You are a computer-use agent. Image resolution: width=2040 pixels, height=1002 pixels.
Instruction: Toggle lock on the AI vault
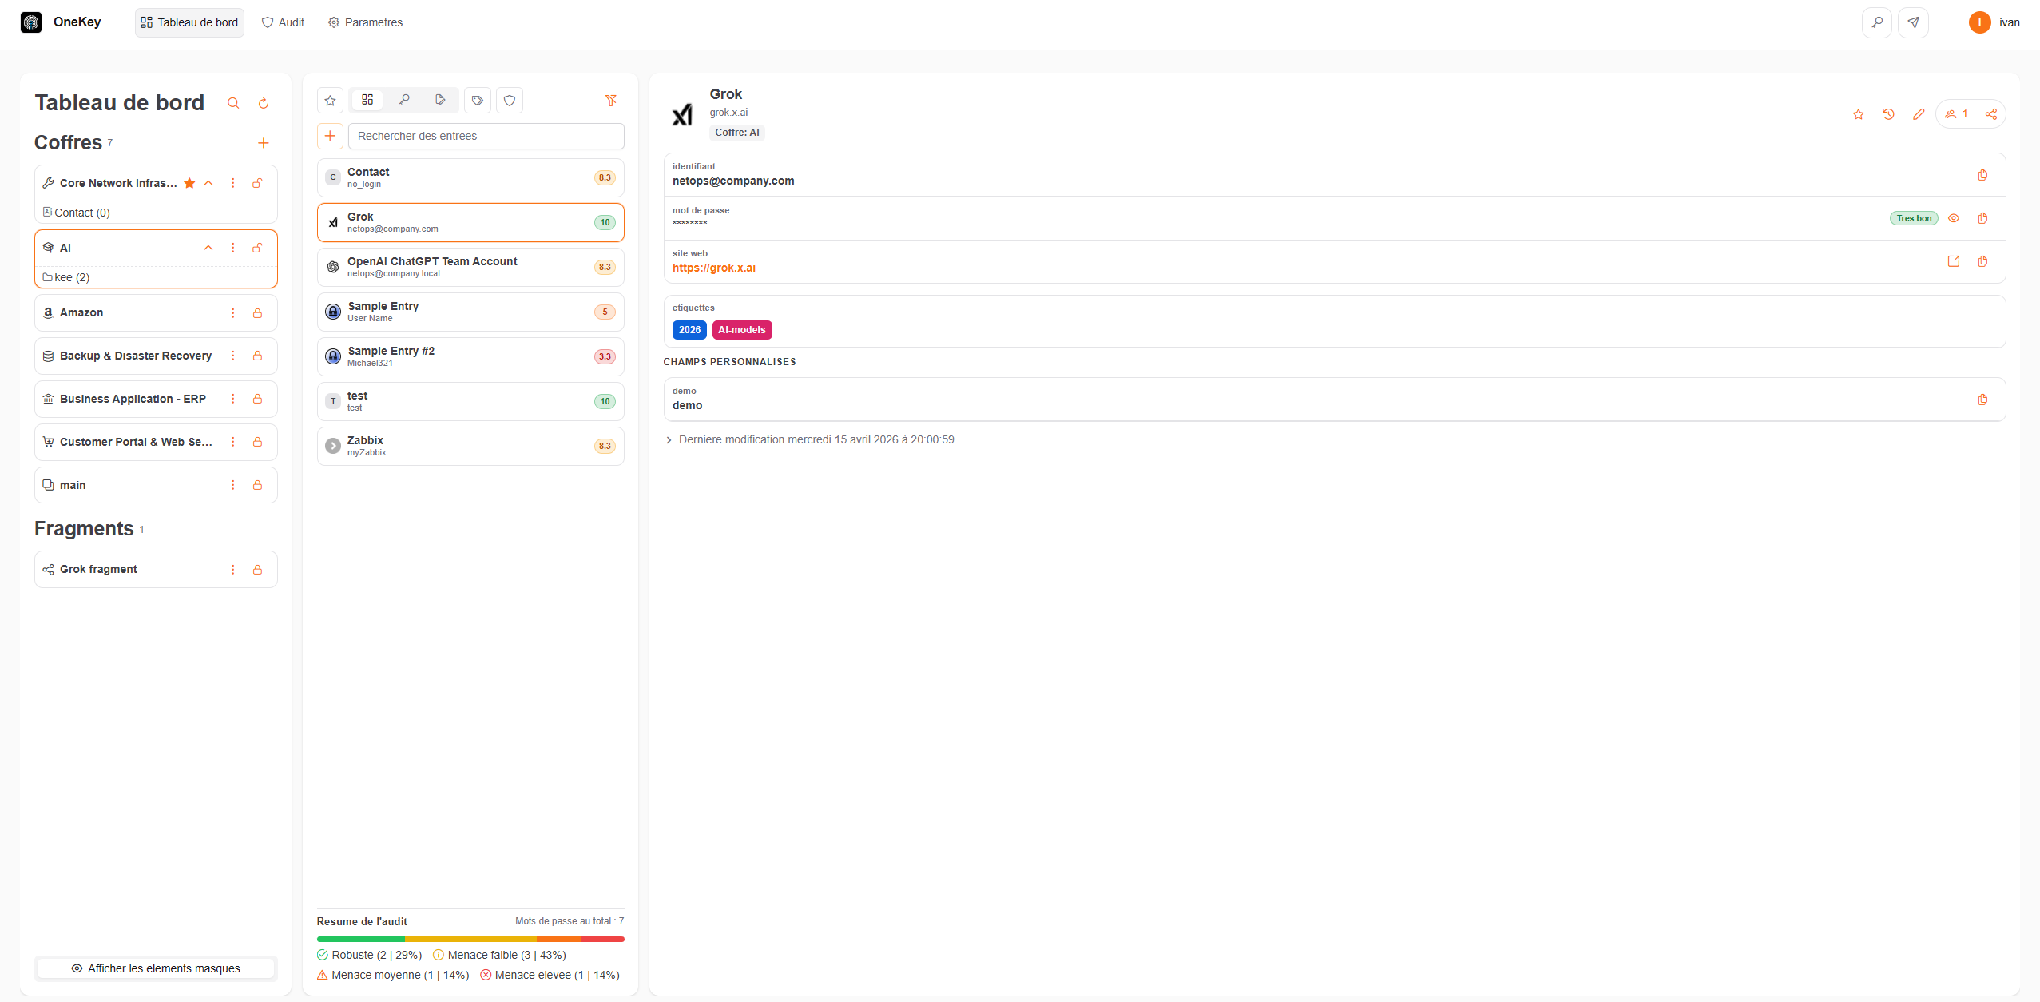257,248
